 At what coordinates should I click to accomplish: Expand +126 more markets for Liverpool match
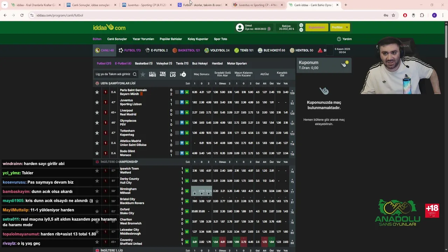click(x=292, y=112)
